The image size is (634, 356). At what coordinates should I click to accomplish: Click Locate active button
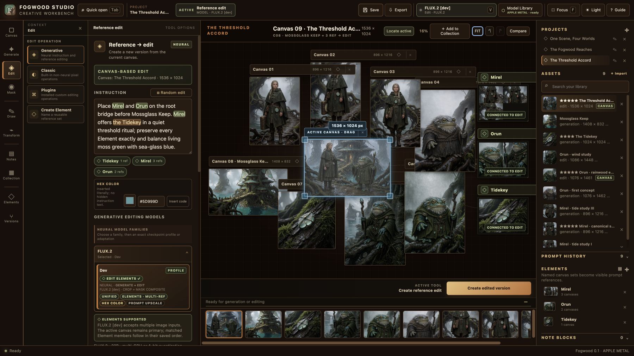pos(399,31)
